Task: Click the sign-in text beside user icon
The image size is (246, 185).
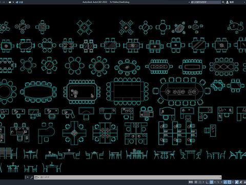Action: click(232, 2)
